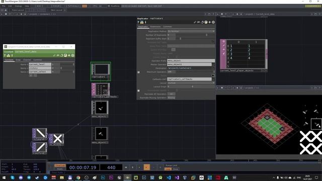Screen dimensions: 322x181
Task: Select Loop range limit option
Action: [x=168, y=169]
